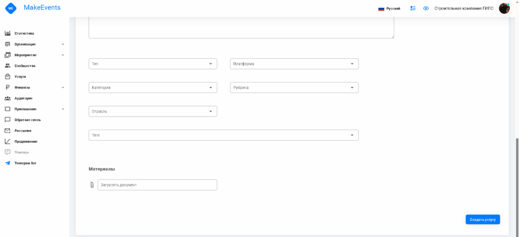Open the Тип dropdown
The height and width of the screenshot is (237, 519).
153,64
